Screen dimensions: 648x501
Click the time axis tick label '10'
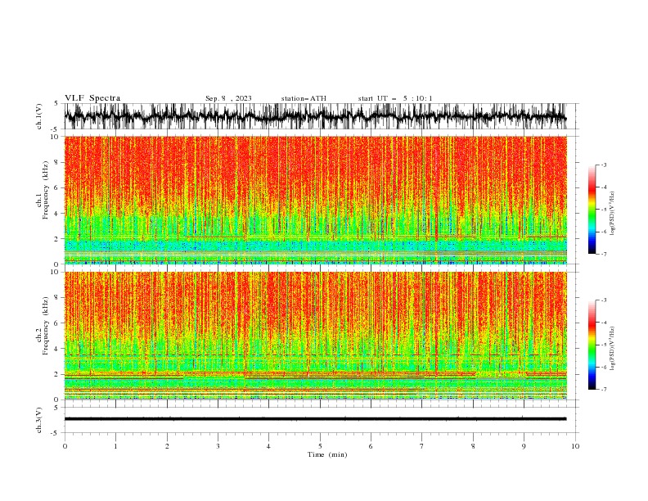(x=575, y=446)
